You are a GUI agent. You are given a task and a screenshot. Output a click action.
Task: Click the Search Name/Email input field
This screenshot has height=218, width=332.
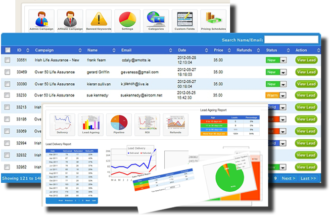[290, 40]
